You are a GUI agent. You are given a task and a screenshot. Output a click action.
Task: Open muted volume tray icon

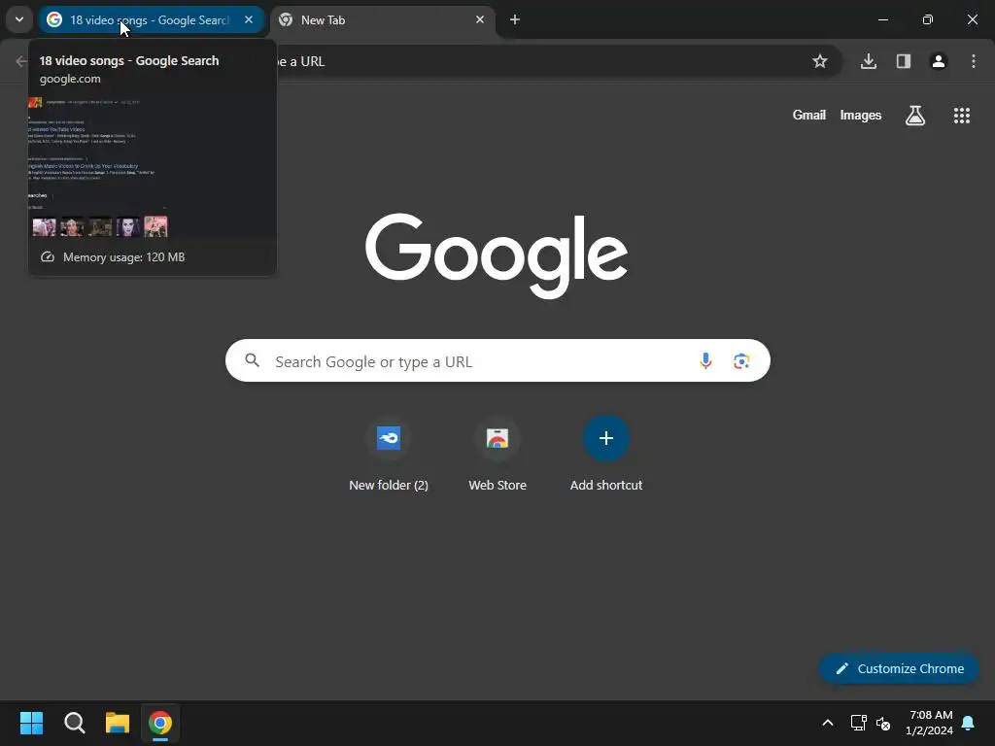(x=883, y=723)
